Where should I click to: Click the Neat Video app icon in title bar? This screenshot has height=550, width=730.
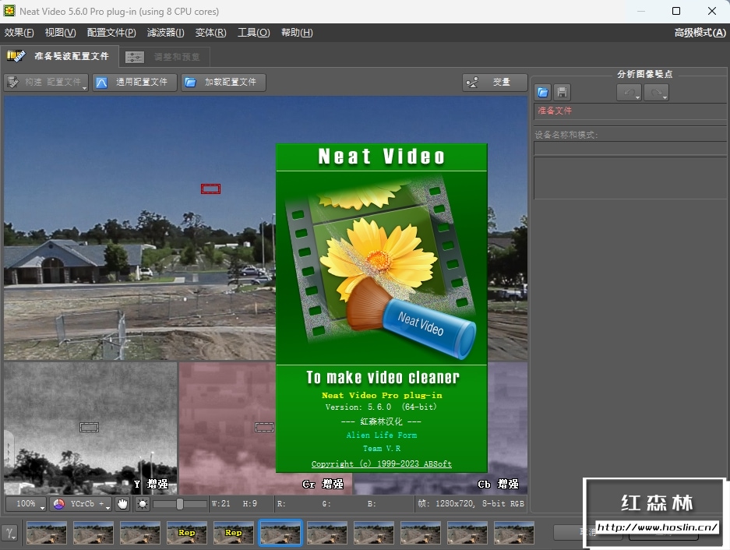coord(9,11)
